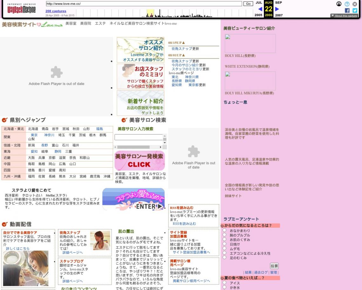Click the JUL month label
This screenshot has width=362, height=290.
coord(259,3)
